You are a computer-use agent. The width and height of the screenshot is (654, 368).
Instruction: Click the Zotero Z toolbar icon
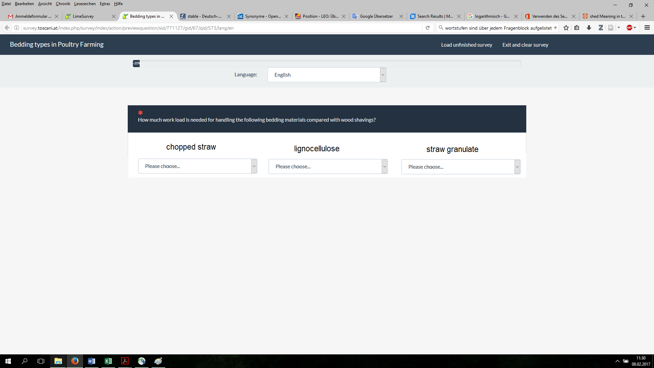click(601, 28)
